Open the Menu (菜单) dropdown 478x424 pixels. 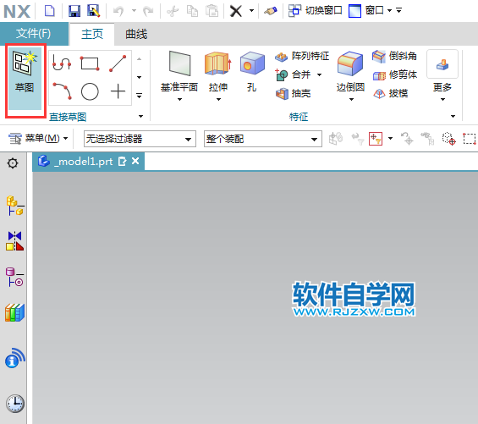click(x=38, y=139)
